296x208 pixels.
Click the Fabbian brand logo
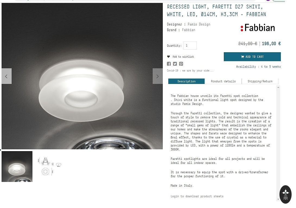pyautogui.click(x=258, y=28)
